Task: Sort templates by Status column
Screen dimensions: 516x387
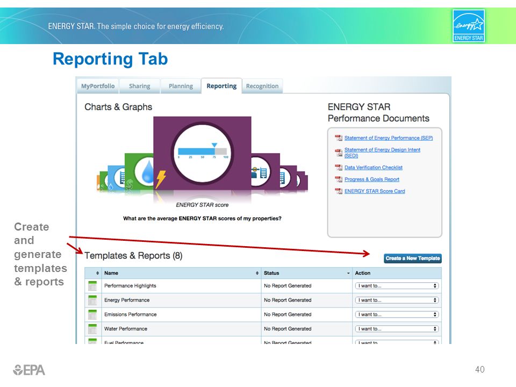Action: pyautogui.click(x=307, y=273)
